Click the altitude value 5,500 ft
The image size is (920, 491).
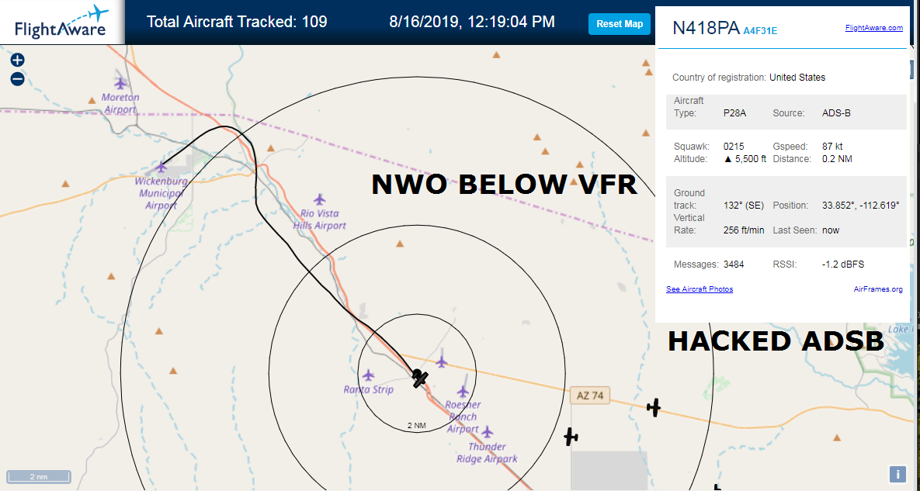pyautogui.click(x=745, y=159)
